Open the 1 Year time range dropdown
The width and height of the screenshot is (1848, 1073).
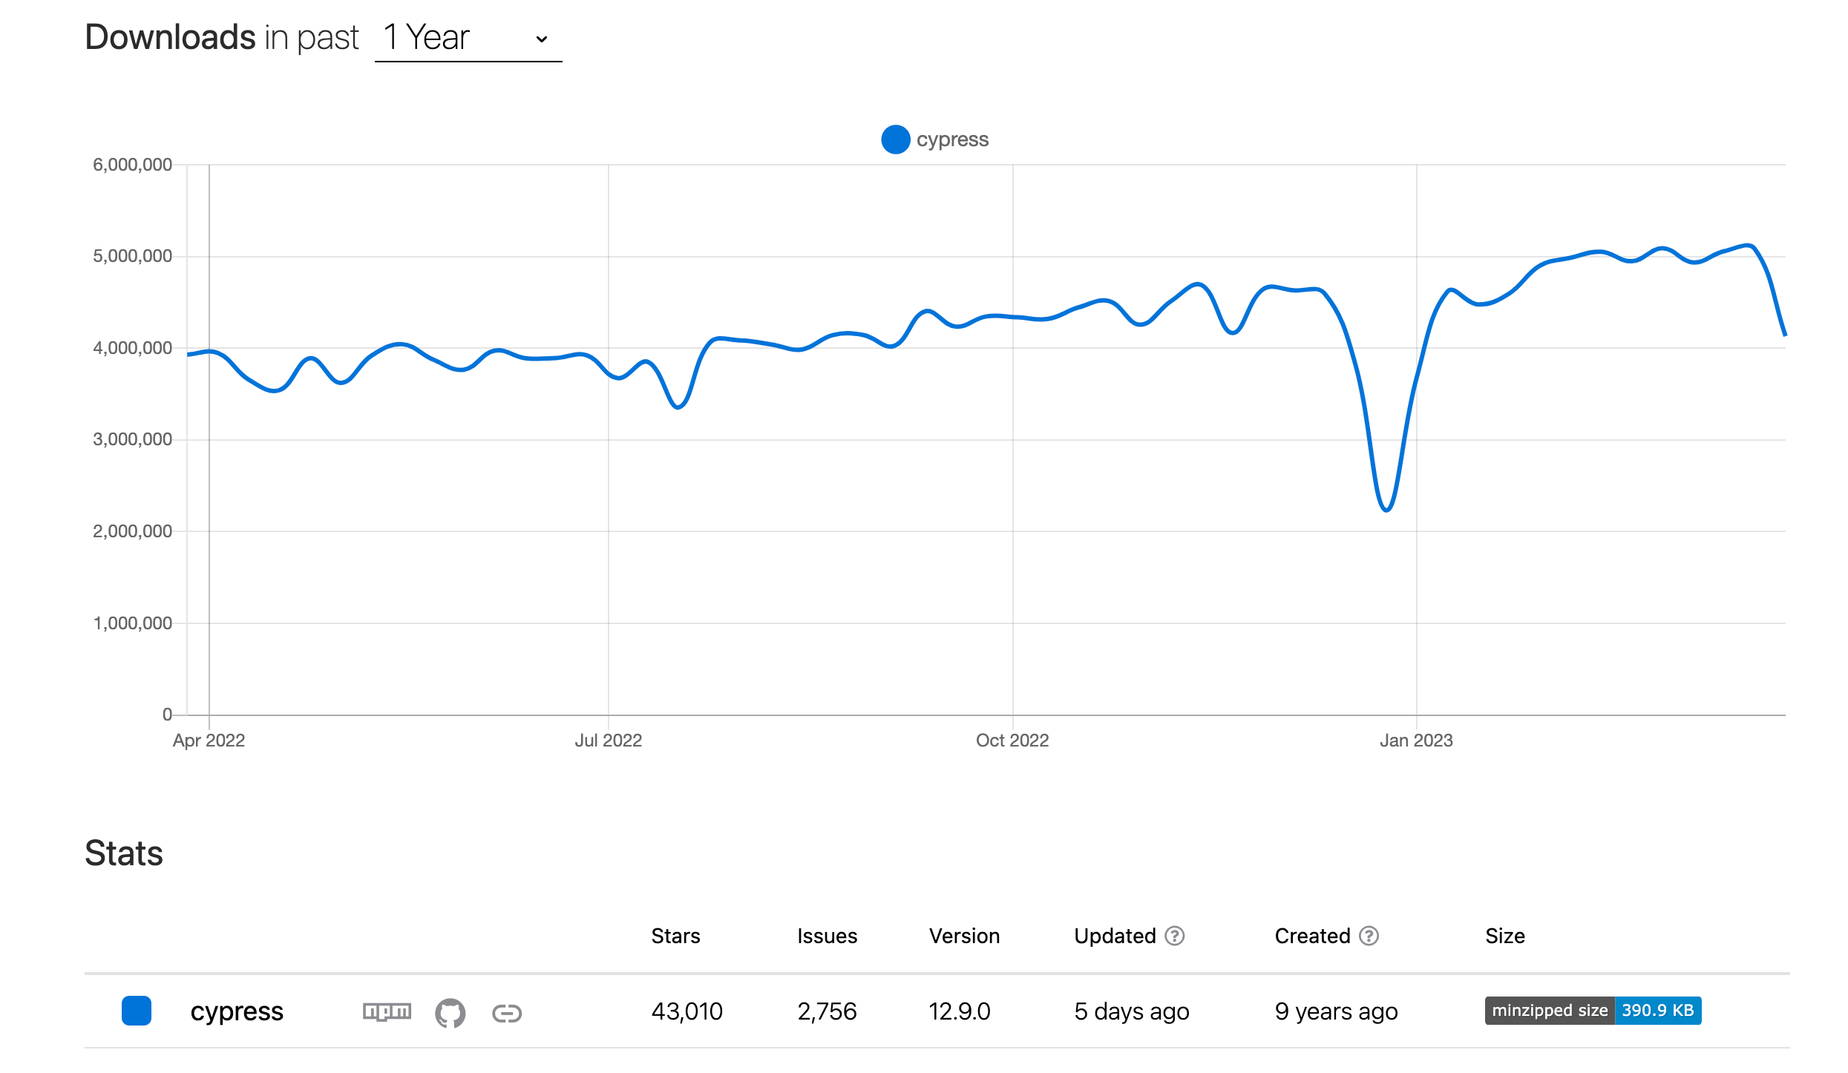pos(468,38)
